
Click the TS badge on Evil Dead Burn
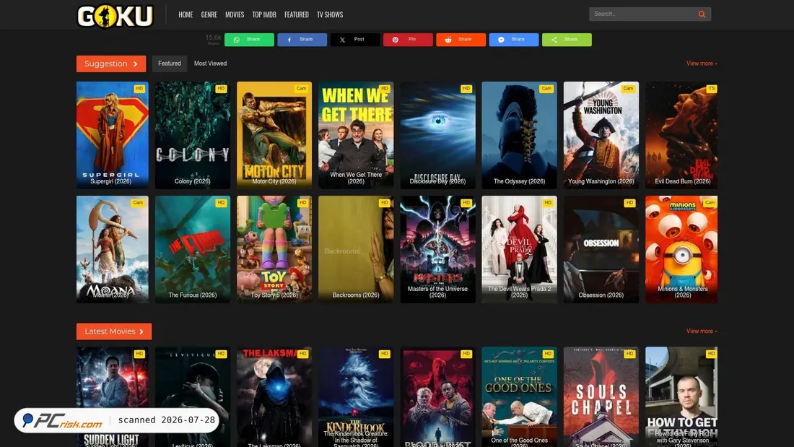[712, 89]
